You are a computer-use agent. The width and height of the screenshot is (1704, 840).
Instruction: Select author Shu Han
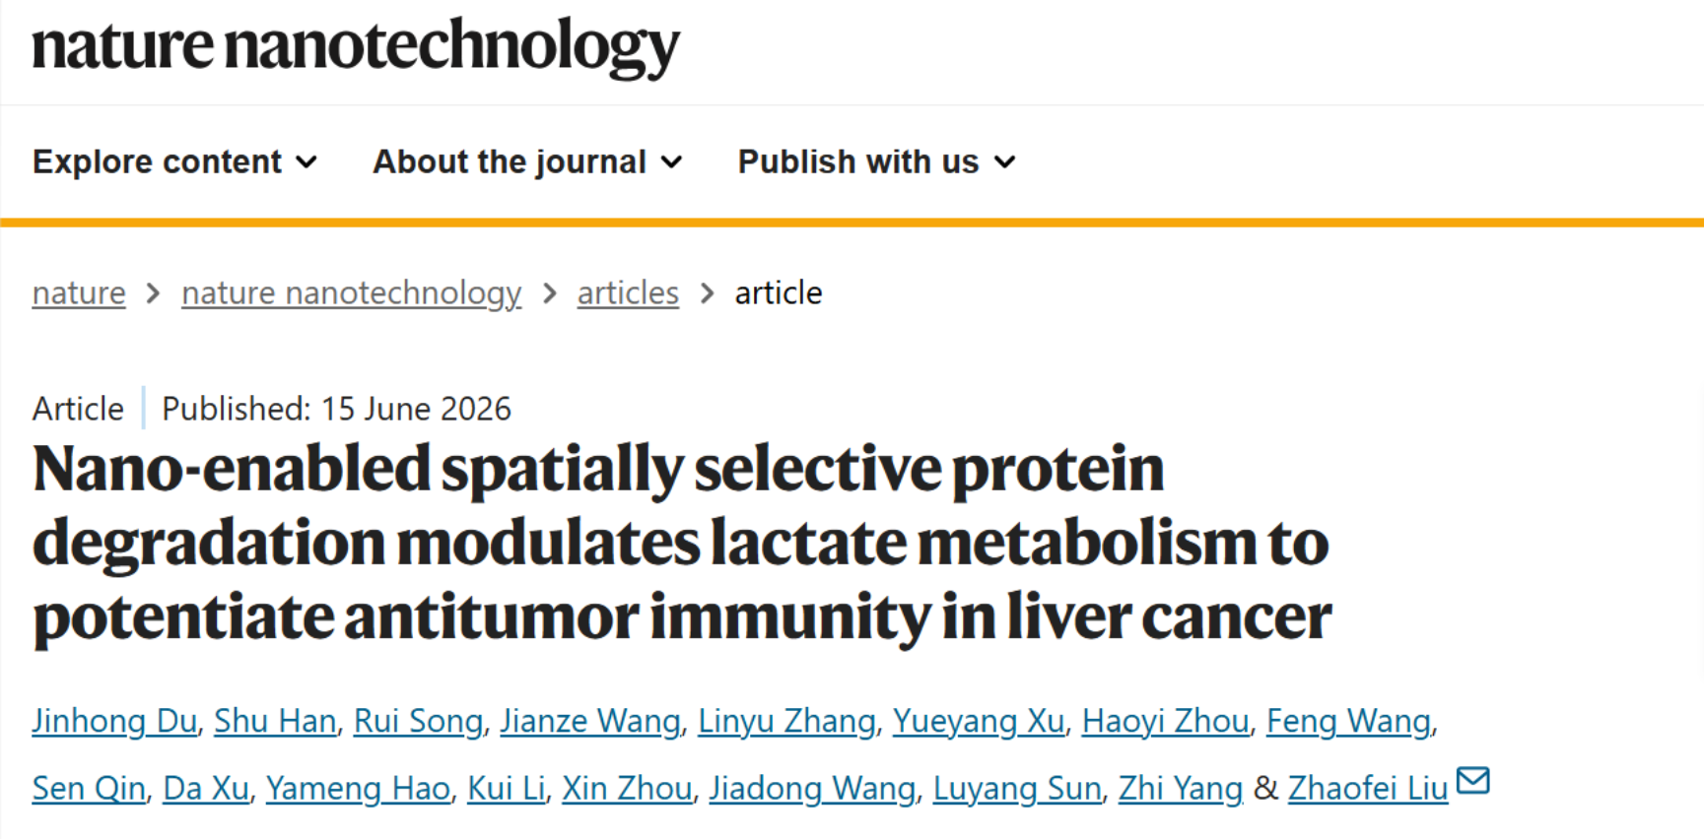click(275, 721)
